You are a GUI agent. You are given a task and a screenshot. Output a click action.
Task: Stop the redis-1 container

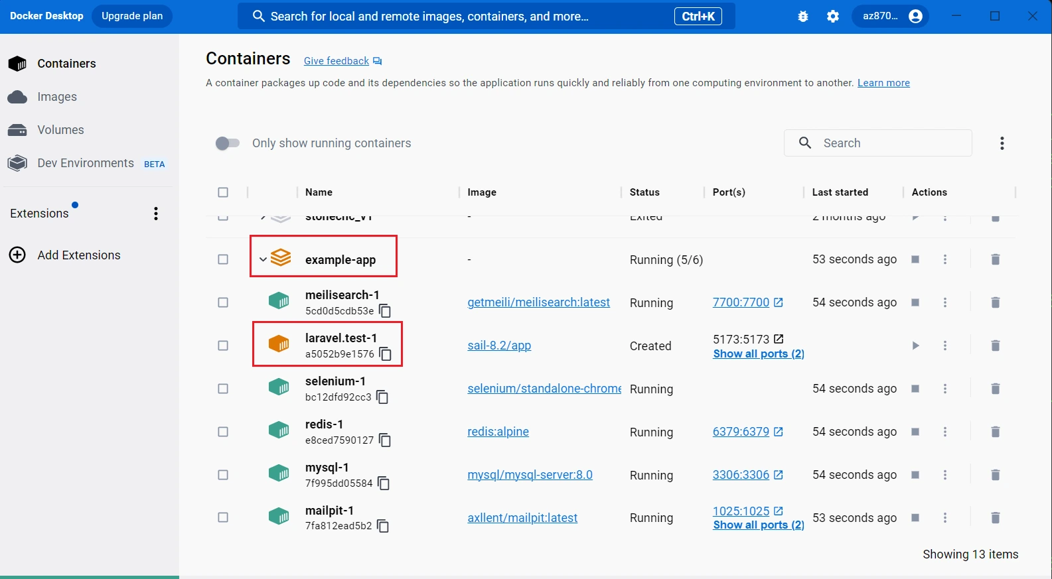point(915,432)
